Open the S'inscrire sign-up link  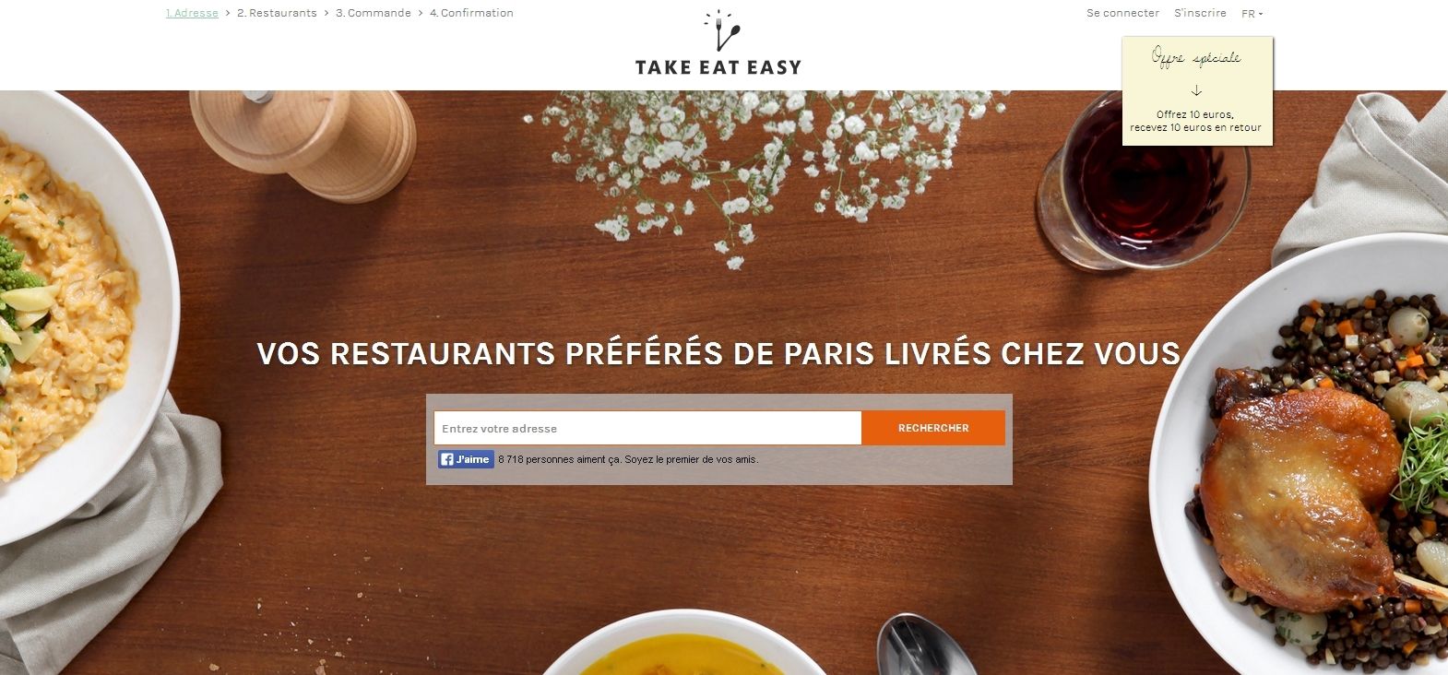click(1200, 13)
